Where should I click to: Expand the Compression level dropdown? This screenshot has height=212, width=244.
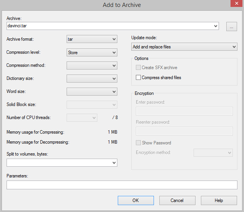pos(92,52)
